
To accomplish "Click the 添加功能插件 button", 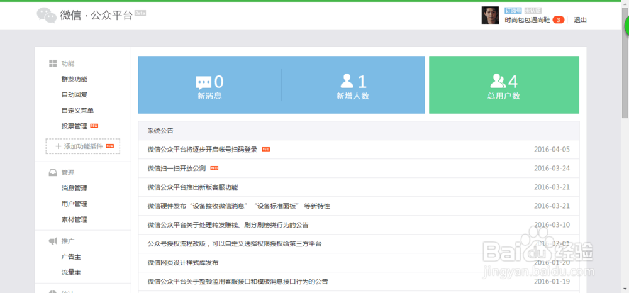I will tap(82, 146).
